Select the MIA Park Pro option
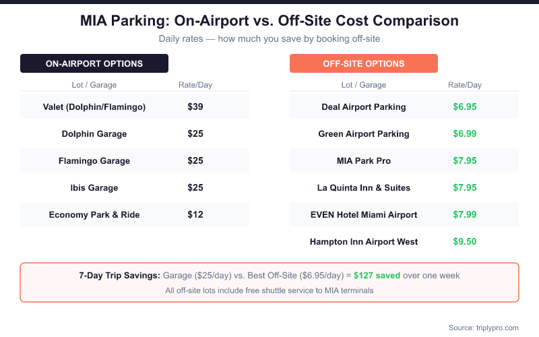539x337 pixels. tap(364, 160)
